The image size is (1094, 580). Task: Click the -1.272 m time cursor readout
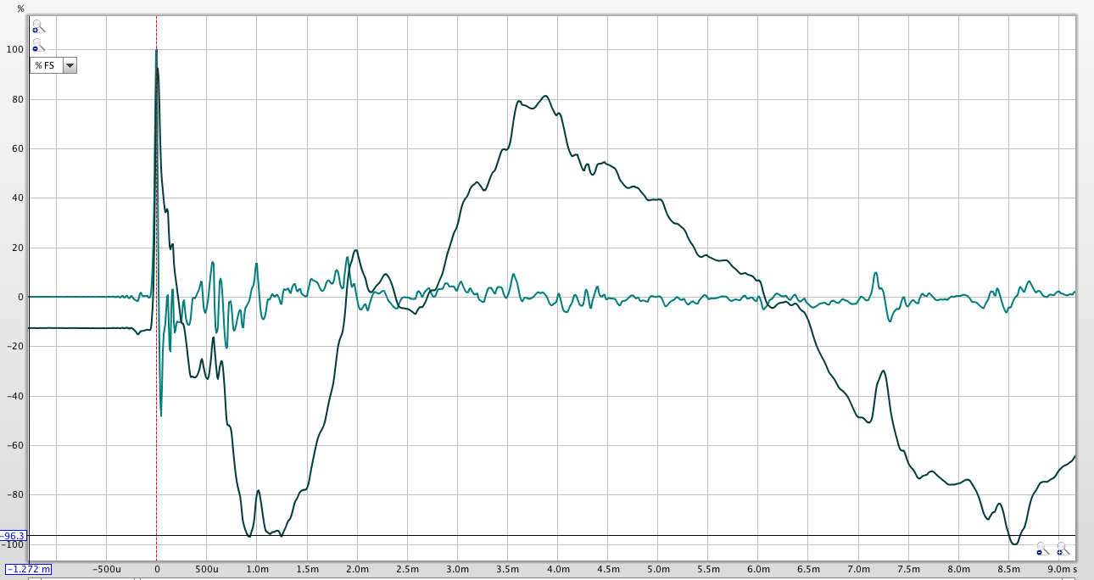click(x=29, y=569)
